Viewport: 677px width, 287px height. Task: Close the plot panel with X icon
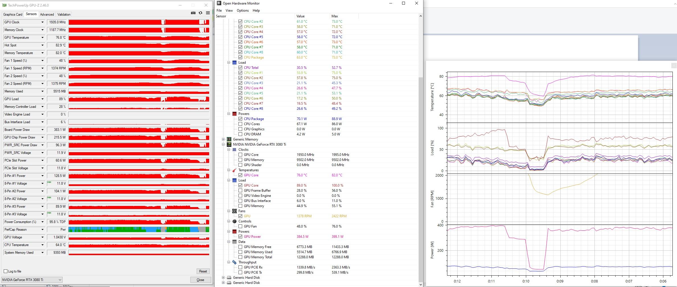[x=674, y=66]
